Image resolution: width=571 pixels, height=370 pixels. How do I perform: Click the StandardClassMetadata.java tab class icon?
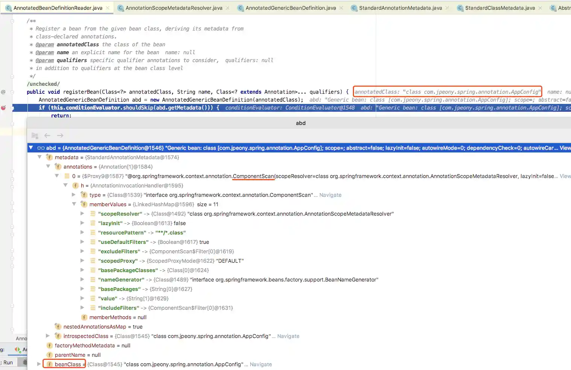tap(460, 8)
